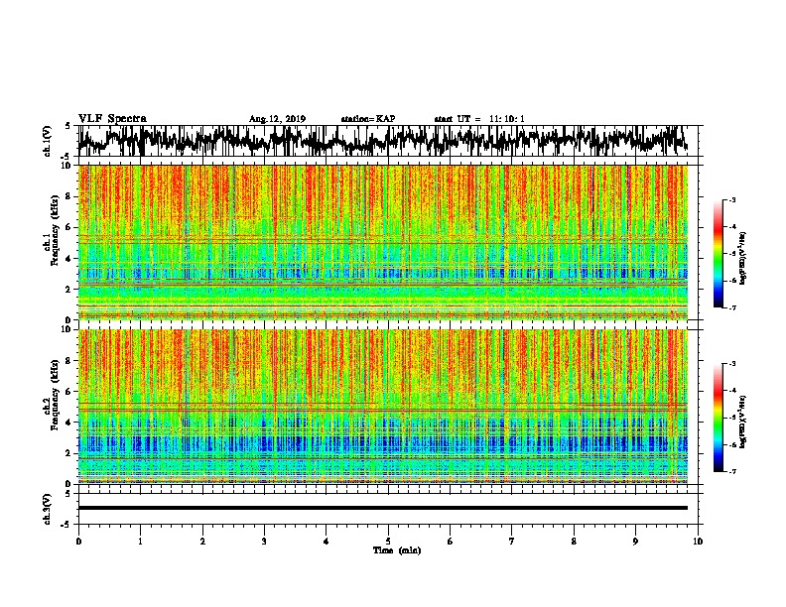786x607 pixels.
Task: Click the ch.1 spectrogram color scale bar
Action: (718, 254)
